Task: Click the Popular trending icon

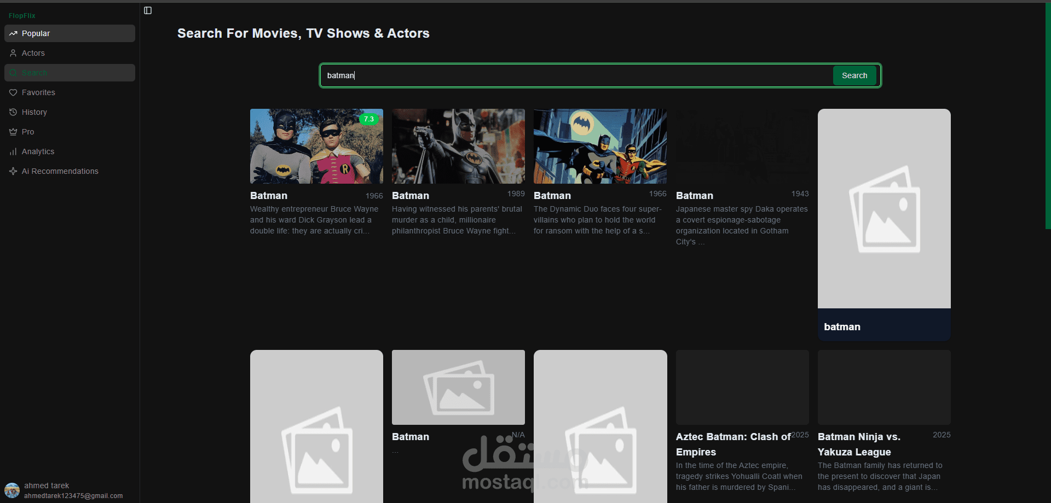Action: coord(13,33)
